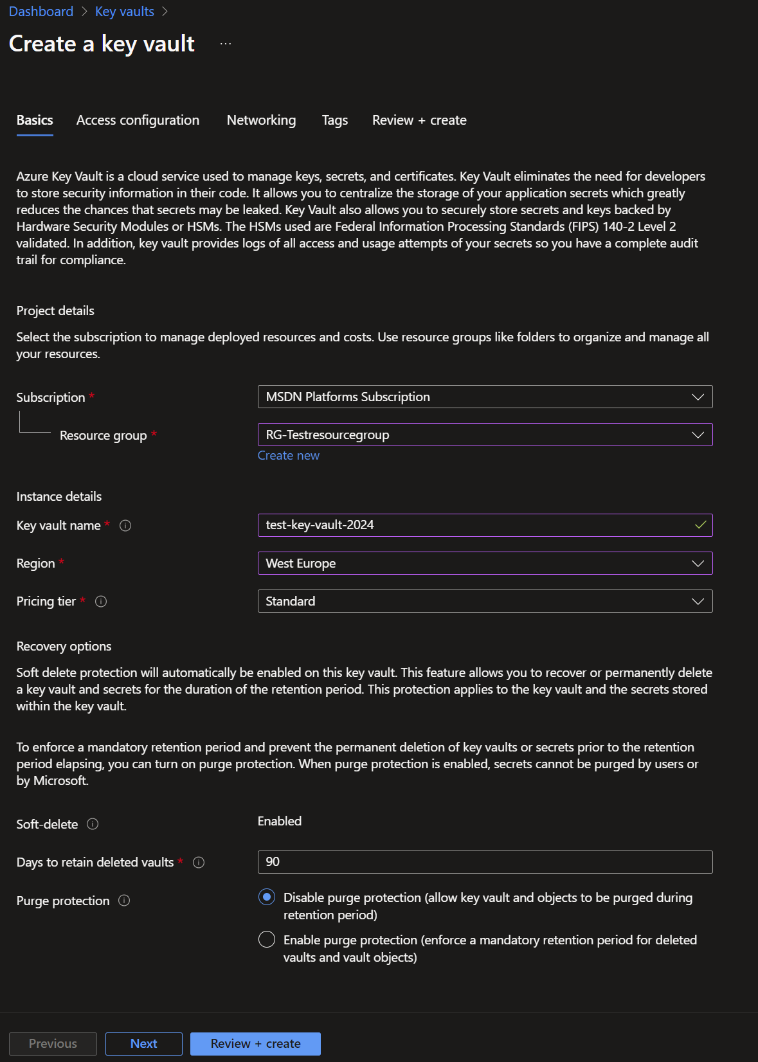Click the Days to retain deleted vaults field
This screenshot has width=758, height=1062.
(485, 862)
